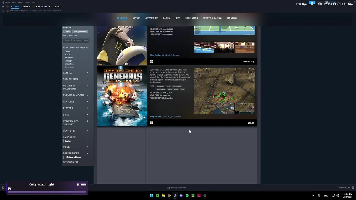Click RETURN TO TOP link
Image resolution: width=356 pixels, height=200 pixels.
coord(70,162)
